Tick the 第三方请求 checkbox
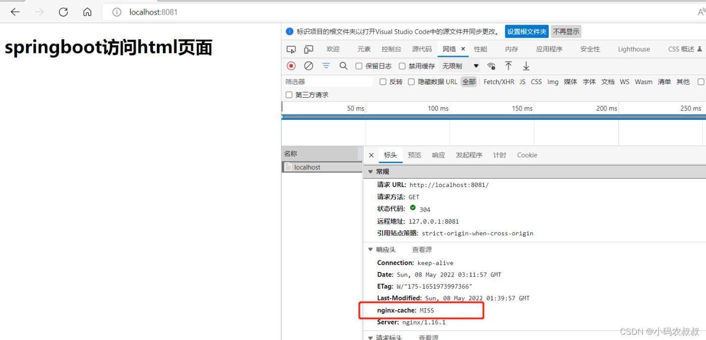 (x=289, y=95)
